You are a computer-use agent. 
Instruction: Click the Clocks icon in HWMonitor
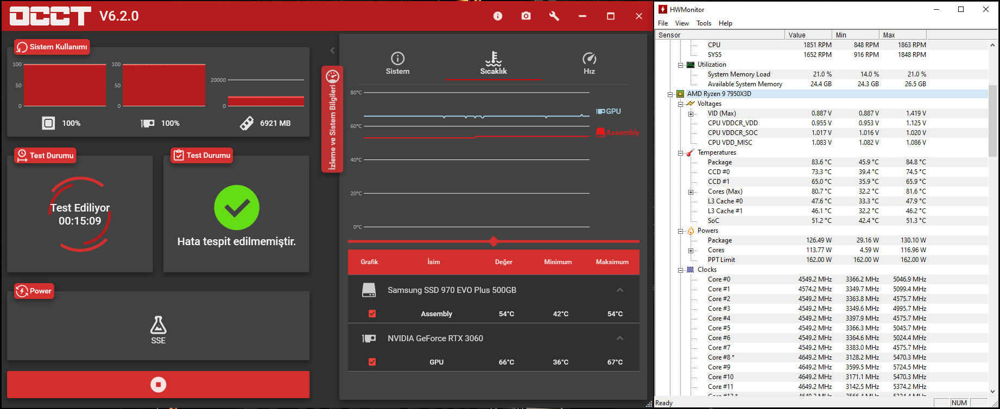point(691,270)
